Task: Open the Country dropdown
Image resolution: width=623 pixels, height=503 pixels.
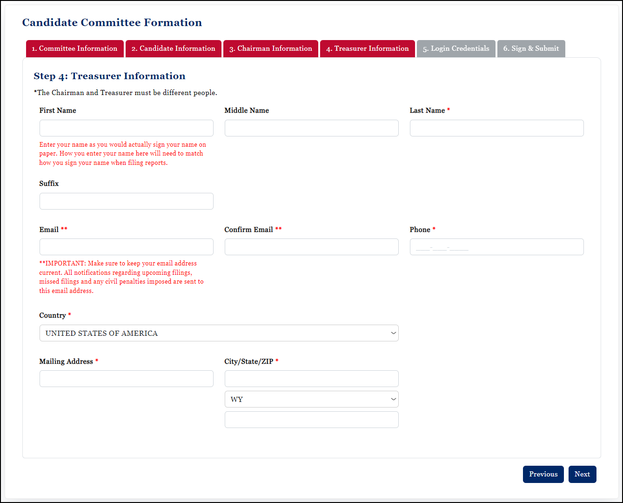Action: 219,333
